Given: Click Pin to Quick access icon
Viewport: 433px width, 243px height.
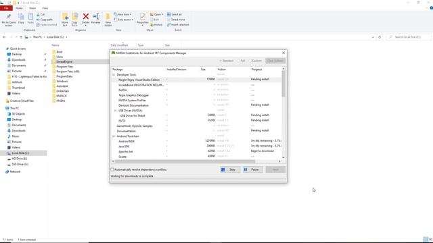Looking at the screenshot, I should [9, 17].
